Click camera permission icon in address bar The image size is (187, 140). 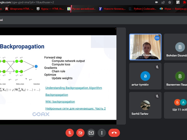tap(156, 2)
